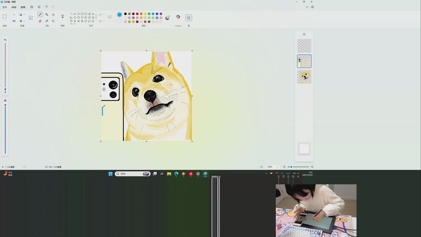Open the flip dropdown arrow
This screenshot has width=421, height=237.
24,21
